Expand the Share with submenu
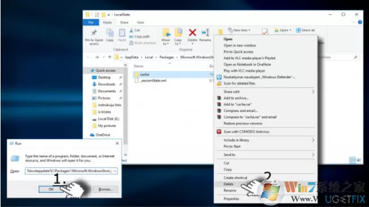Viewport: 369px width, 207px height. (265, 92)
